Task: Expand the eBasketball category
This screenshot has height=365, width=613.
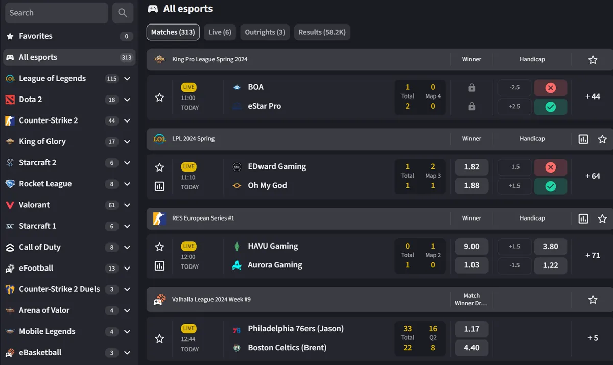Action: pyautogui.click(x=127, y=352)
